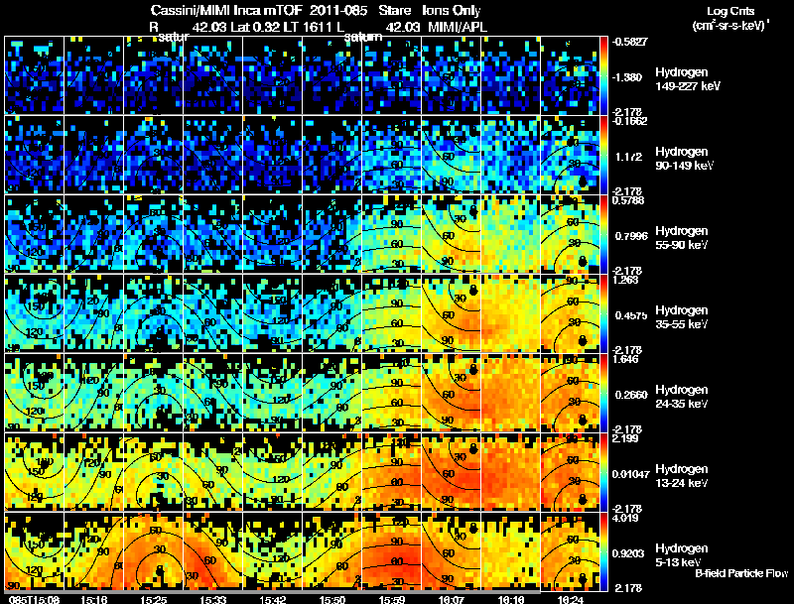The height and width of the screenshot is (604, 794).
Task: Open the 149-227 keV panel at 16:24
Action: point(570,75)
